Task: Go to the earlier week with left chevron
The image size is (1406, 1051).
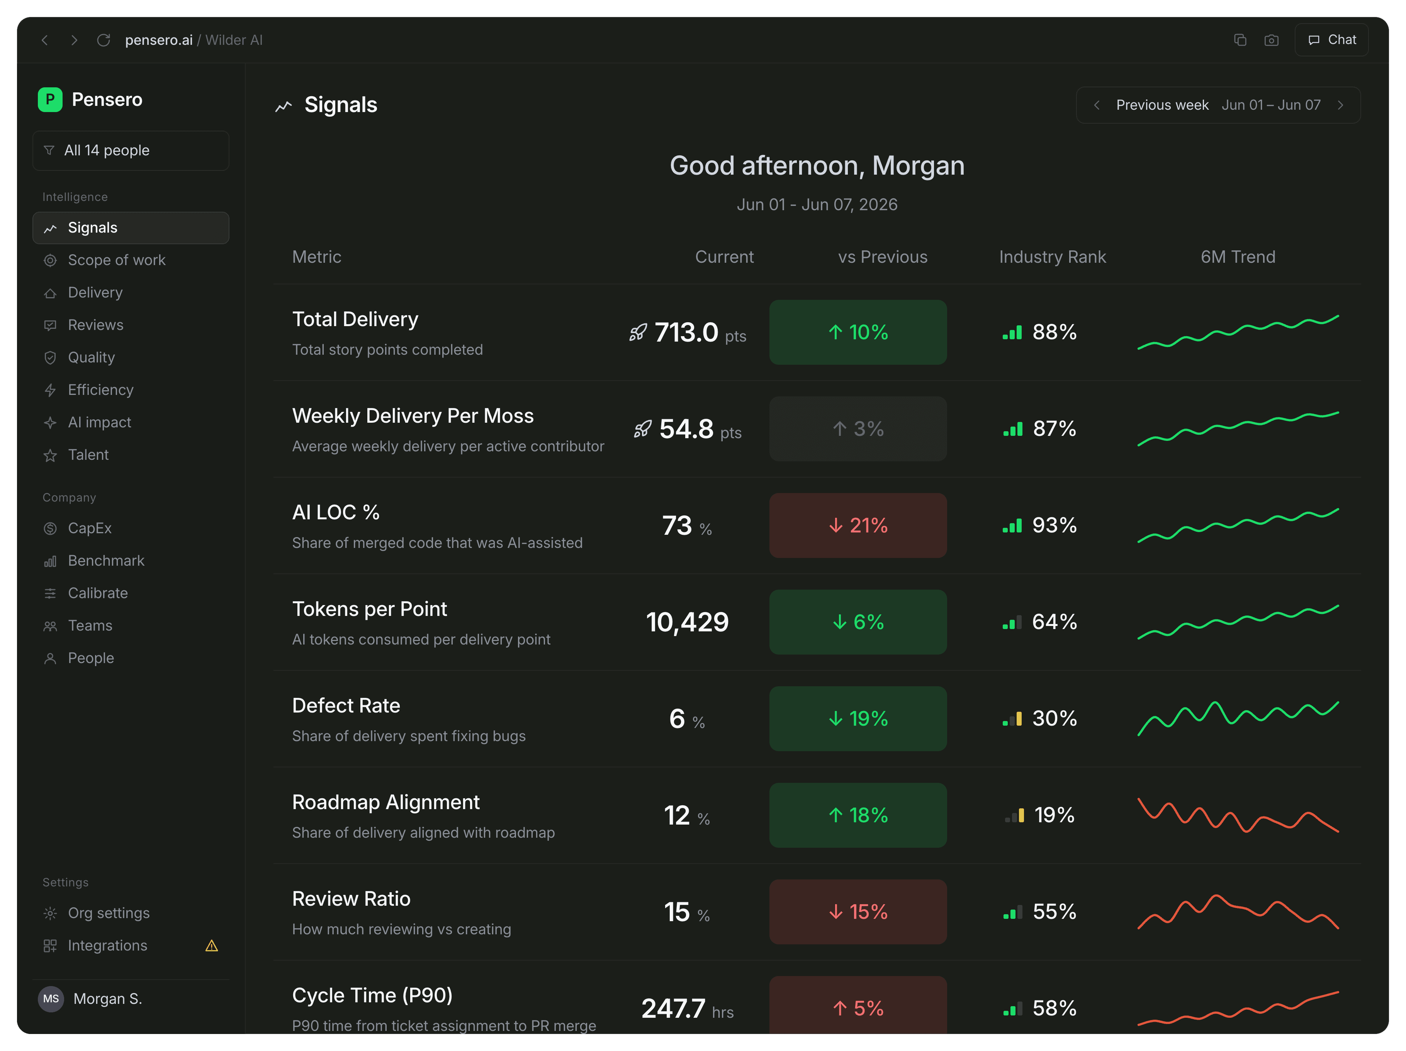Action: coord(1097,105)
